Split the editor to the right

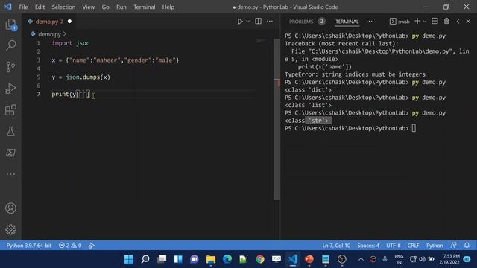[258, 22]
